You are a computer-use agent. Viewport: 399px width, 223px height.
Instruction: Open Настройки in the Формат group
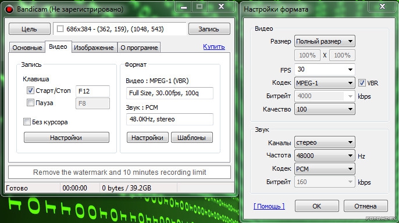click(148, 138)
